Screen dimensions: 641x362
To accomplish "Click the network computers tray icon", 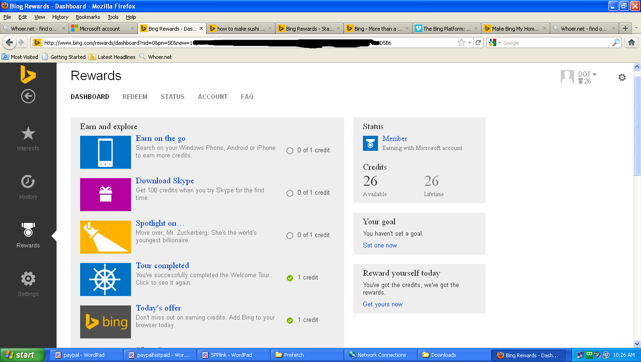I will click(x=580, y=355).
